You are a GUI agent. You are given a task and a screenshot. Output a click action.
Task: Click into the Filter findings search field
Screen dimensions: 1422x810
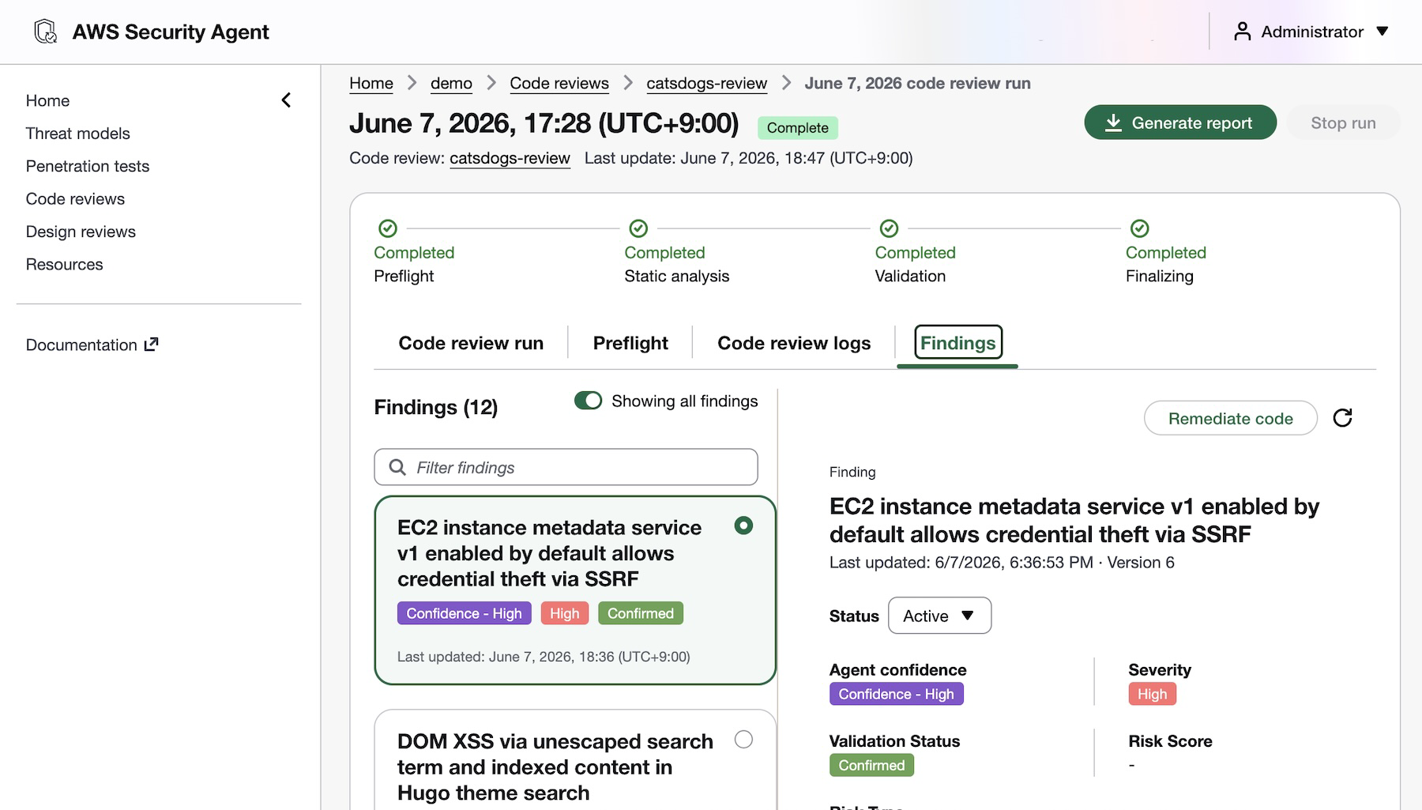tap(566, 467)
